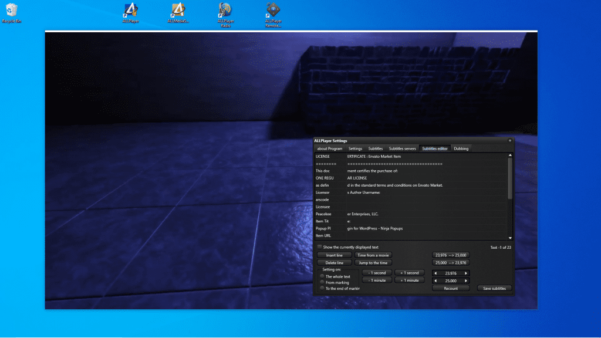Click the Save subtitles button
Screen dimensions: 601x338
tap(494, 289)
